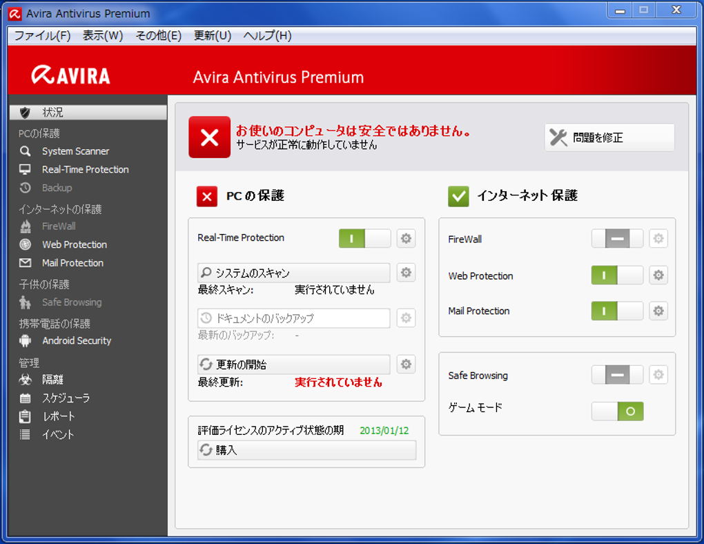
Task: Select スケジューラ label in sidebar
Action: pyautogui.click(x=66, y=398)
